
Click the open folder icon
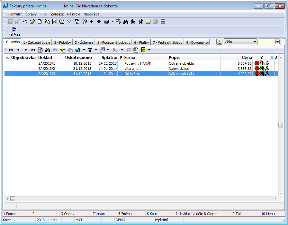pos(32,22)
